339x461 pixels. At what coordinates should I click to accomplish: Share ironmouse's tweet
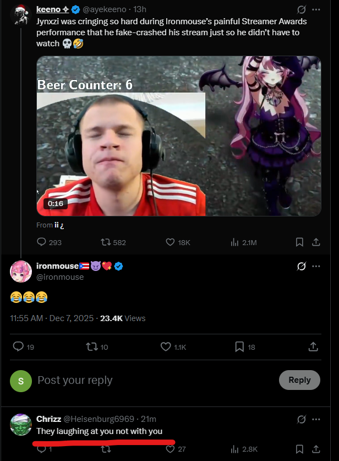(x=313, y=346)
